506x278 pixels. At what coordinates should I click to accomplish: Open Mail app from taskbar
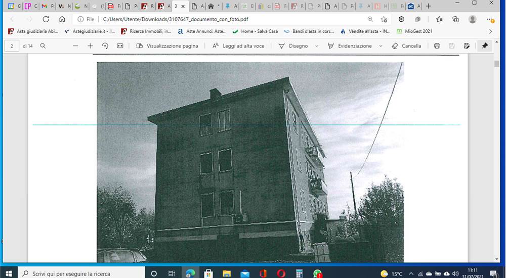click(x=244, y=273)
